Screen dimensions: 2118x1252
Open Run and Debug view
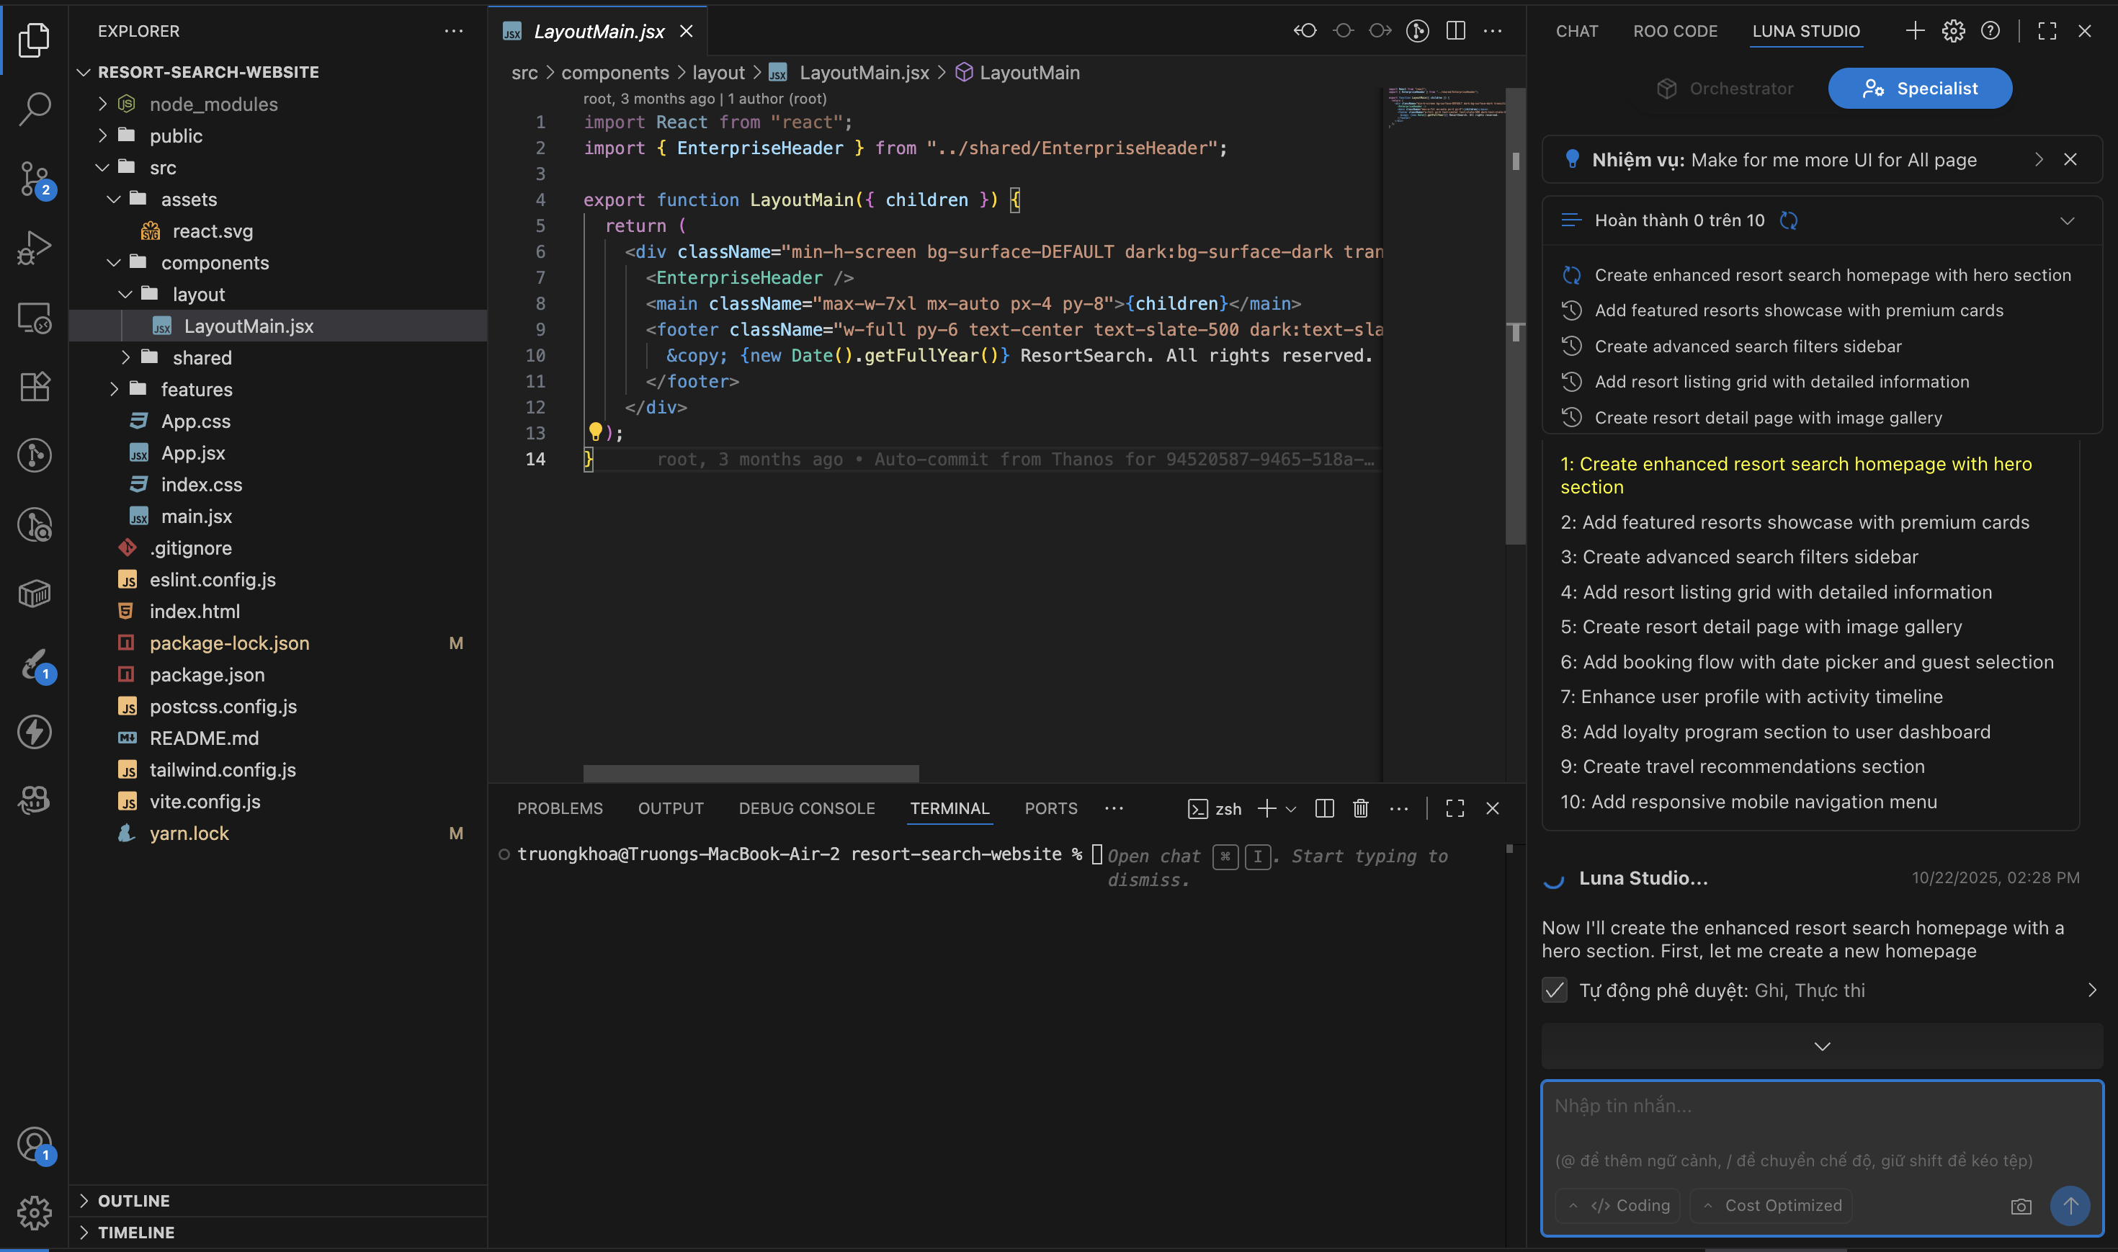(34, 248)
